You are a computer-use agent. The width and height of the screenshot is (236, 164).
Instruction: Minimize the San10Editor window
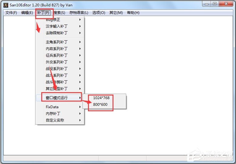[207, 4]
